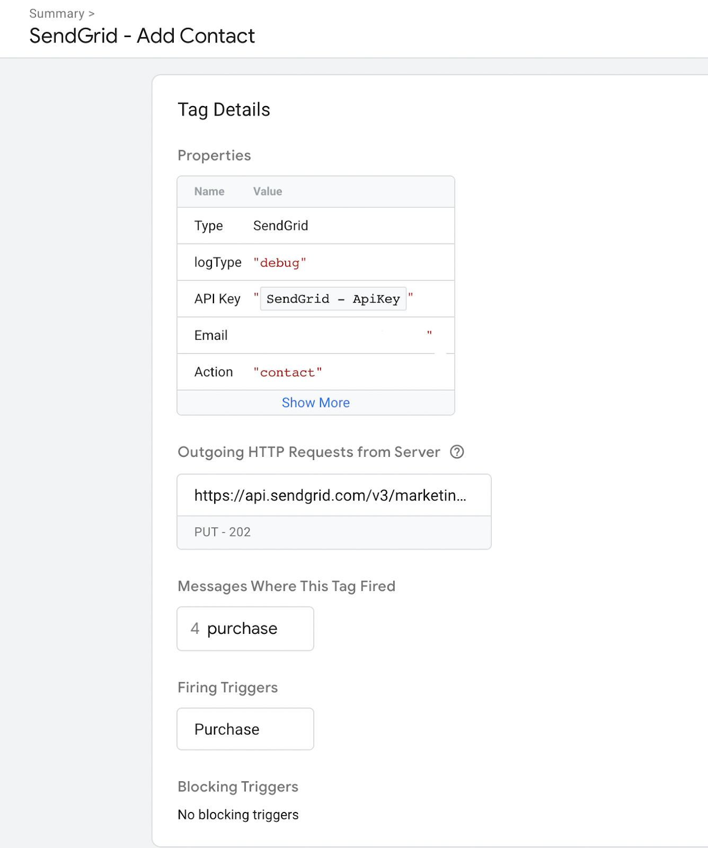Click the Name column header
This screenshot has height=848, width=708.
coord(209,191)
